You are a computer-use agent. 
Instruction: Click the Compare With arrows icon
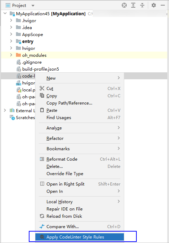[x=42, y=226]
